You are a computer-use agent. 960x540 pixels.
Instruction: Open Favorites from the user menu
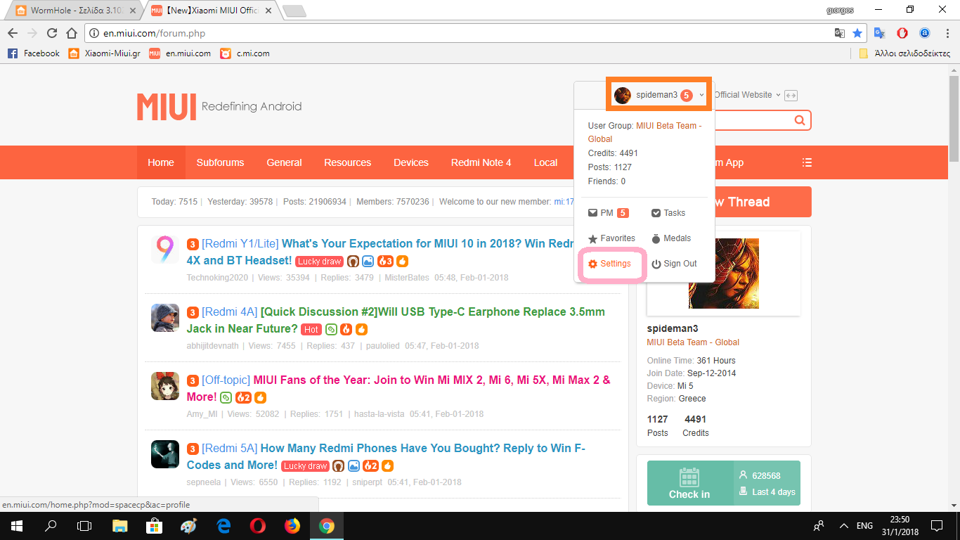[611, 238]
